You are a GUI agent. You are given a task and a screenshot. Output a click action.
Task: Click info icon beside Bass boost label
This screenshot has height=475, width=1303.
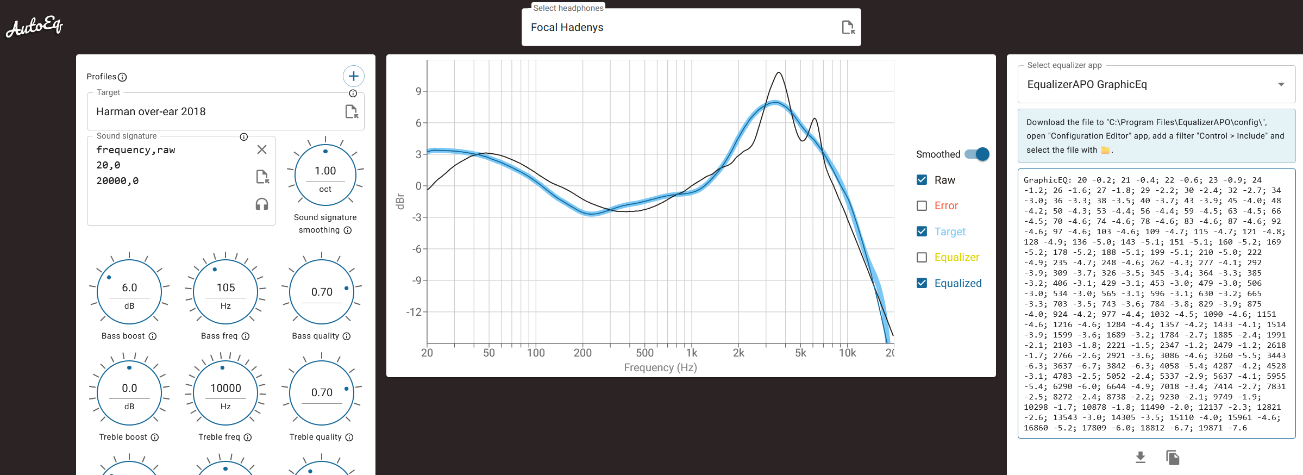point(153,336)
